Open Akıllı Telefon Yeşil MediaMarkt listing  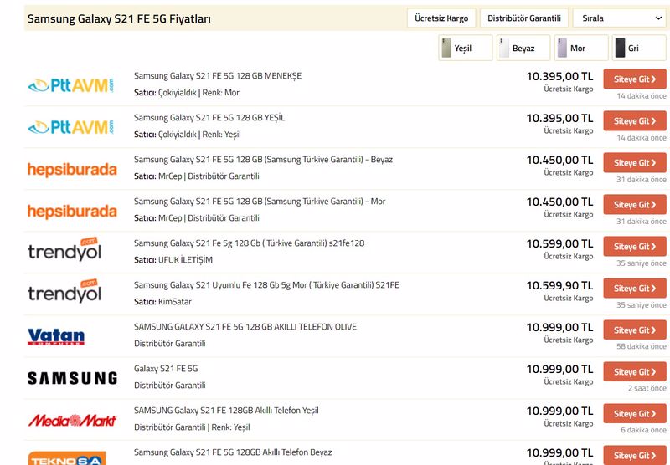click(226, 411)
